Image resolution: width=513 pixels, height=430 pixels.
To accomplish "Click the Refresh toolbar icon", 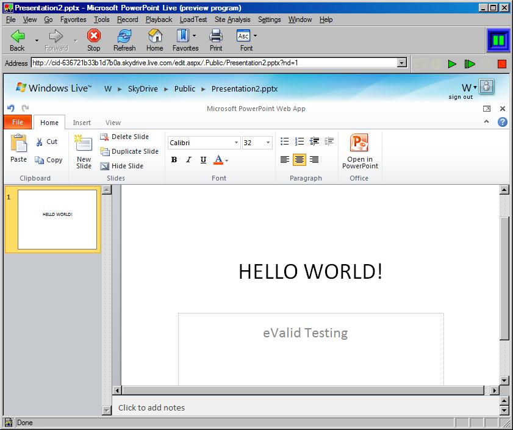I will point(124,36).
